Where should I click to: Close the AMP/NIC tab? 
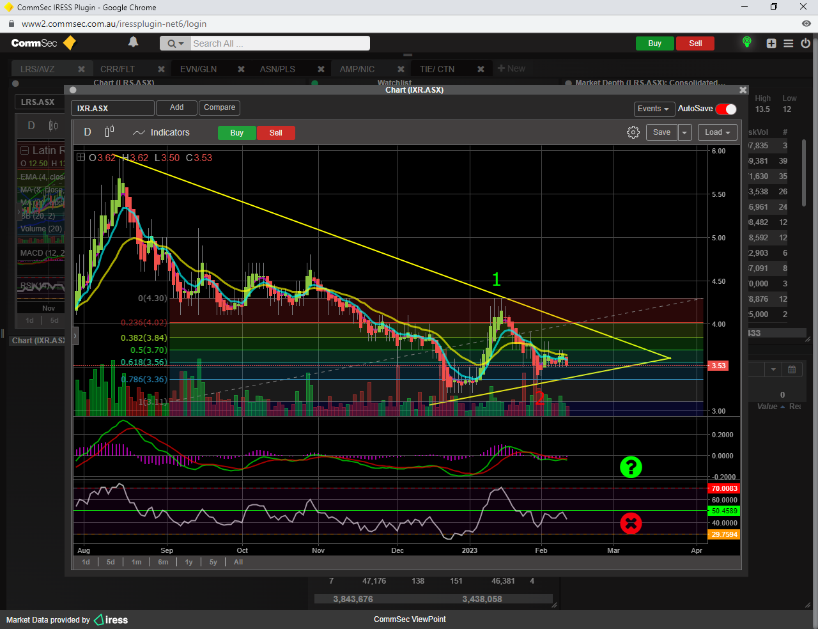pyautogui.click(x=401, y=69)
